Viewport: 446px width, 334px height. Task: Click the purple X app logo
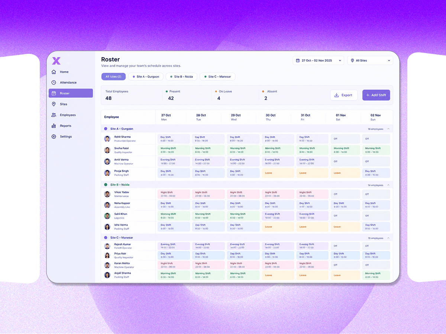(x=56, y=60)
